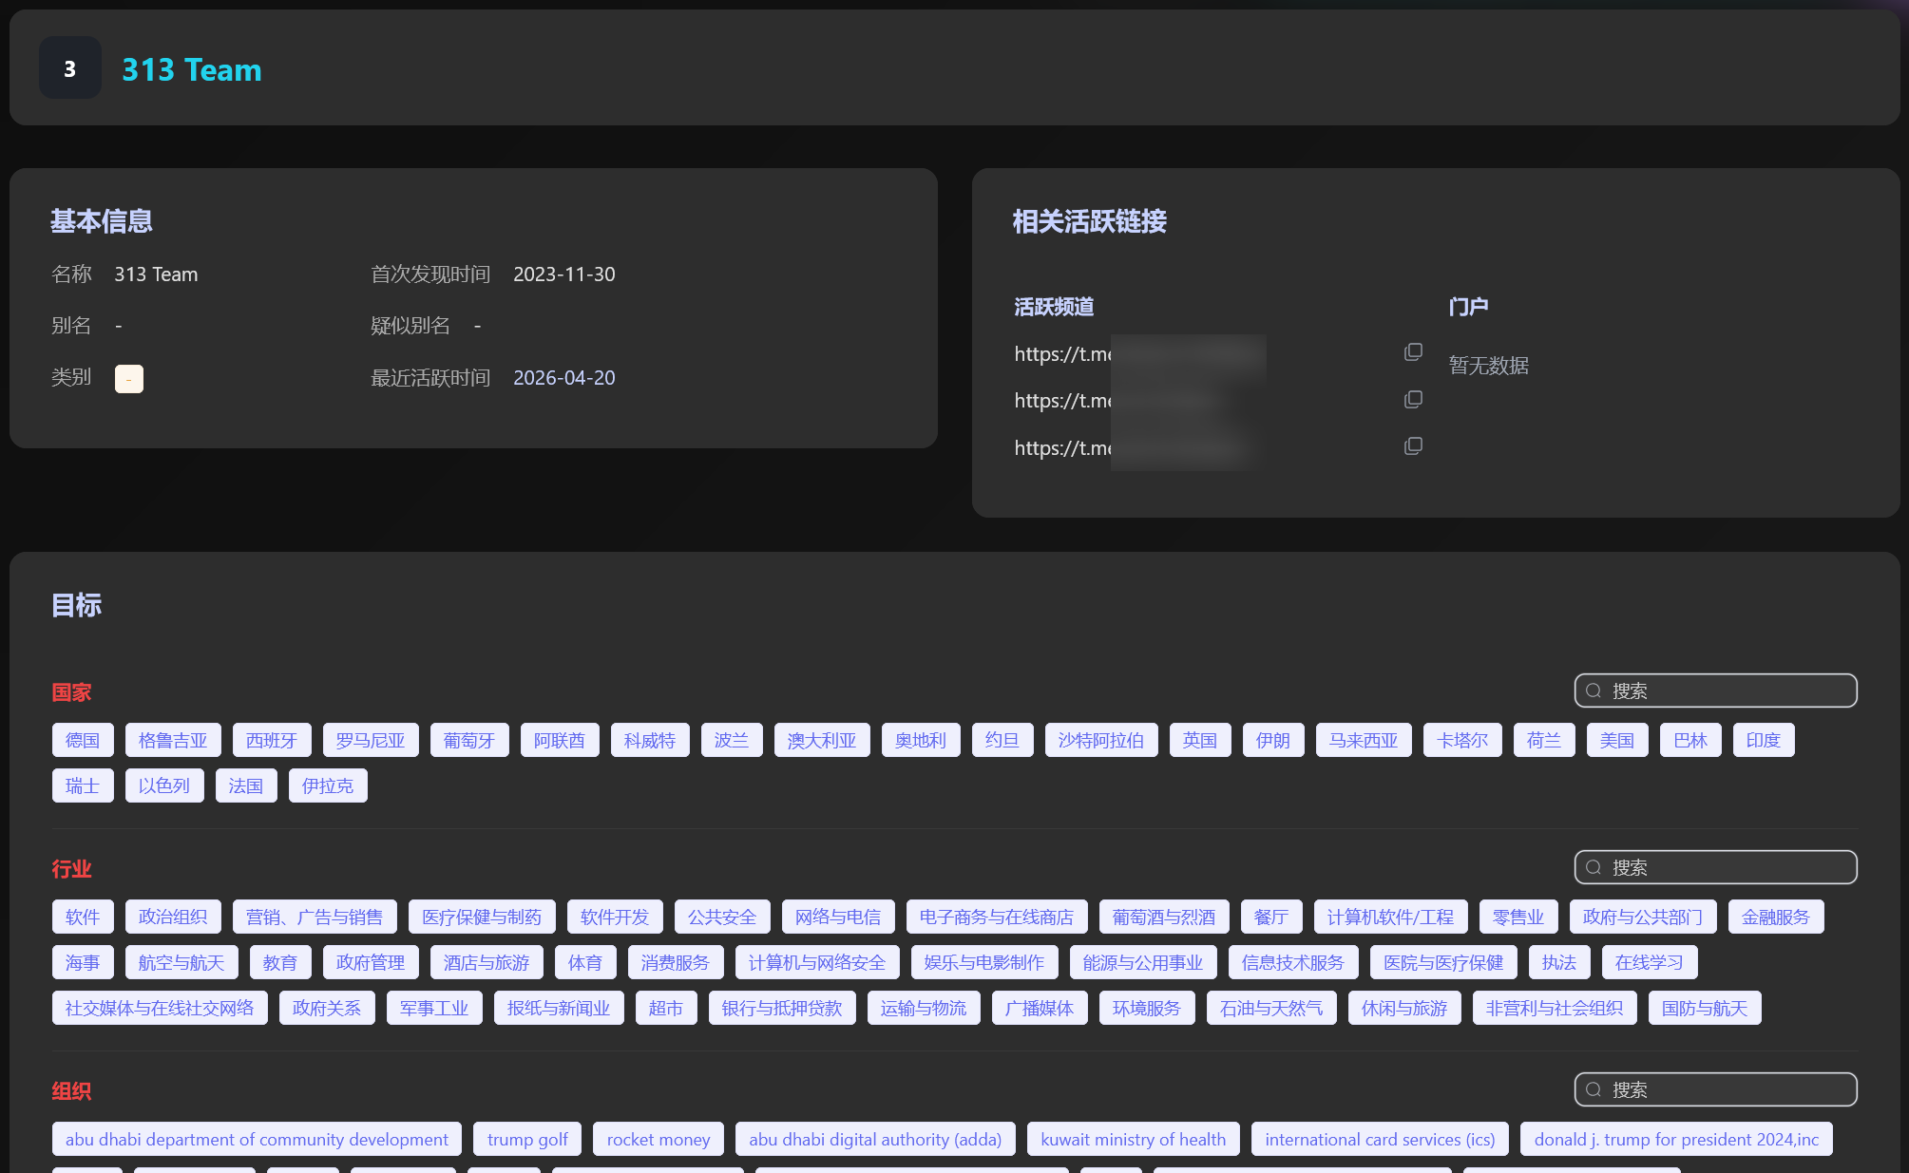
Task: Select the trump golf organization tag
Action: pyautogui.click(x=527, y=1139)
